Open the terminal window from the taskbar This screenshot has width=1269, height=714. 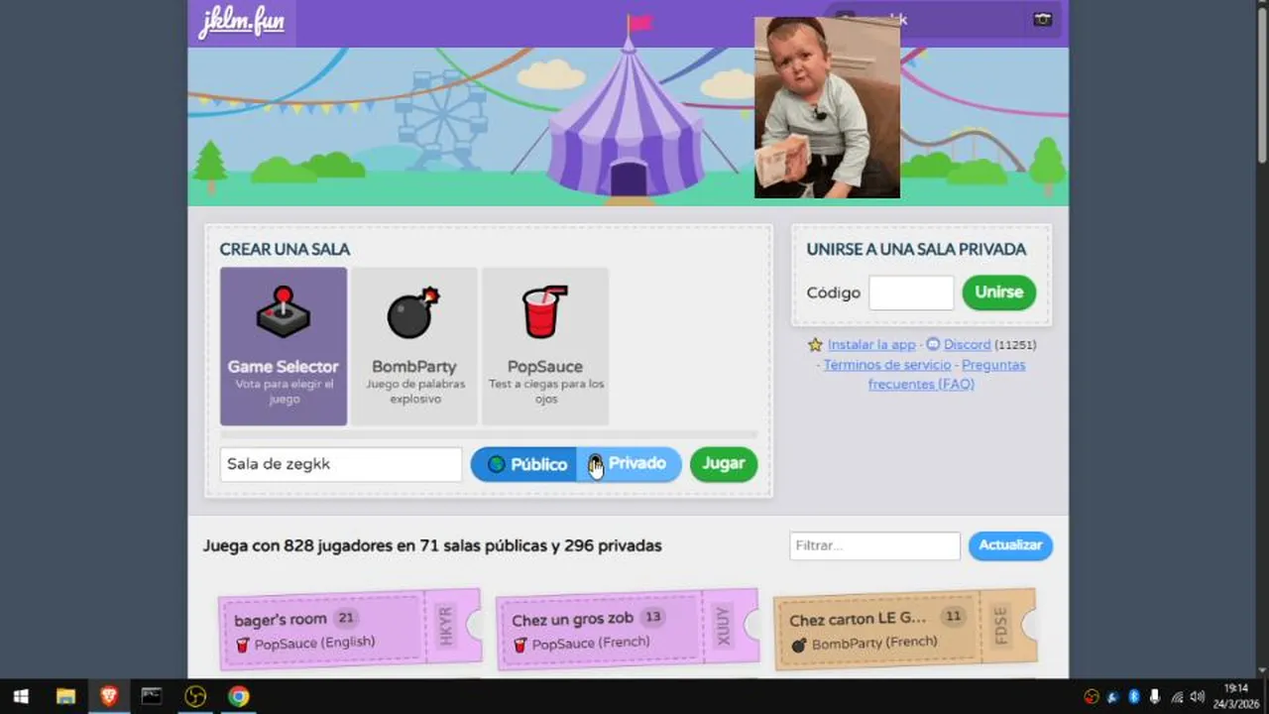click(x=152, y=696)
